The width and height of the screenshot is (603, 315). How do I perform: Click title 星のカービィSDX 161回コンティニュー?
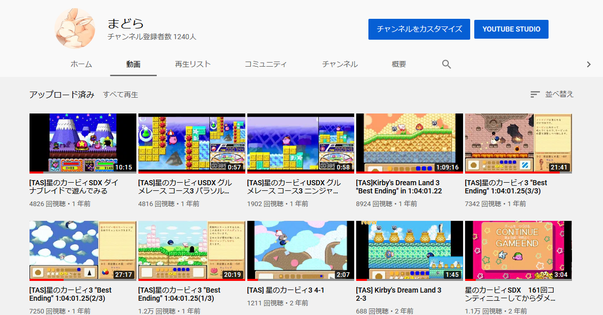(x=510, y=294)
